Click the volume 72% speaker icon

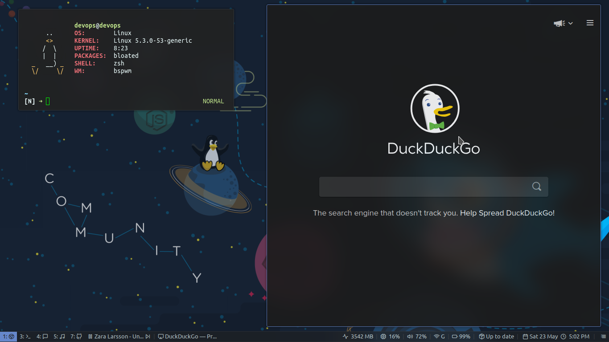click(x=410, y=337)
